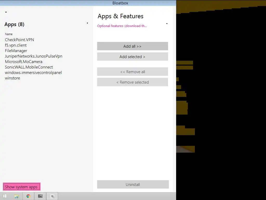This screenshot has height=200, width=266.
Task: Click the << Remove all button
Action: 132,72
